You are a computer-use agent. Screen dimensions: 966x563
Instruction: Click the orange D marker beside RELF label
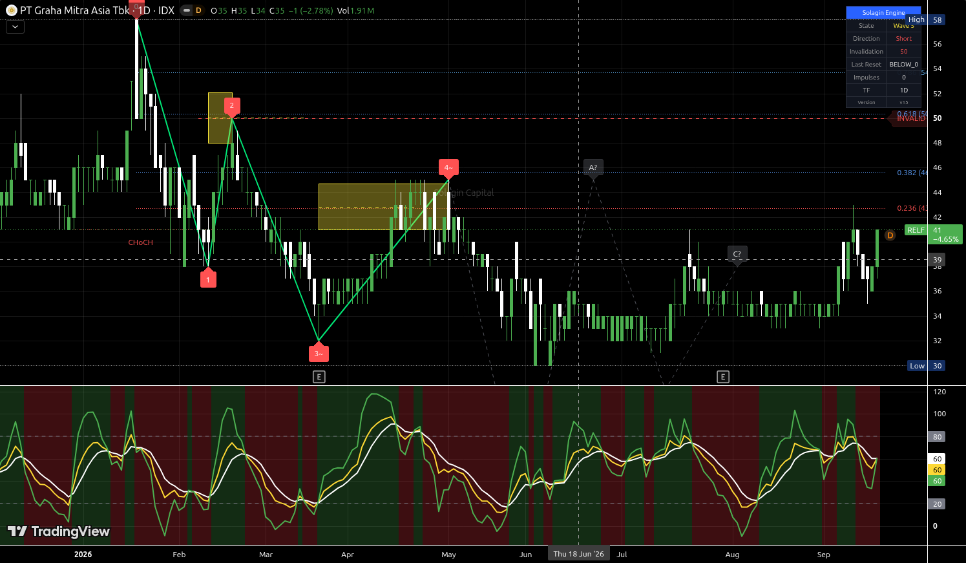pyautogui.click(x=890, y=235)
